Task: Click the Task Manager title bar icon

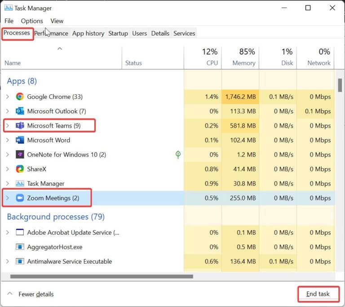Action: 9,8
